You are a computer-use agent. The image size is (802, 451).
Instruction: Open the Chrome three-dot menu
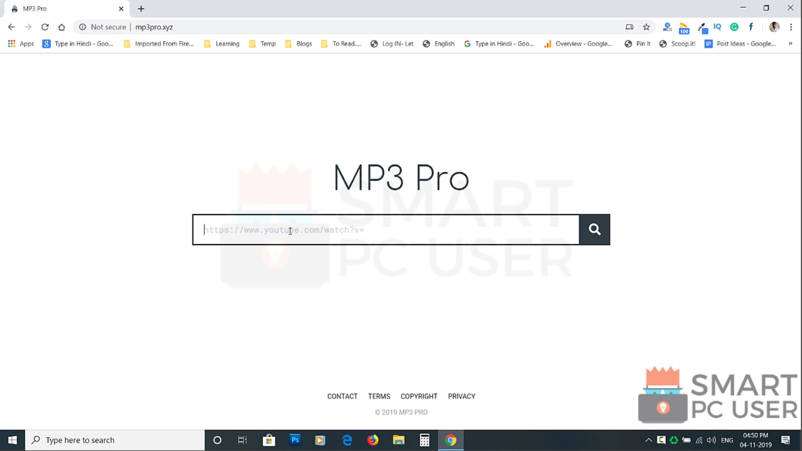791,27
